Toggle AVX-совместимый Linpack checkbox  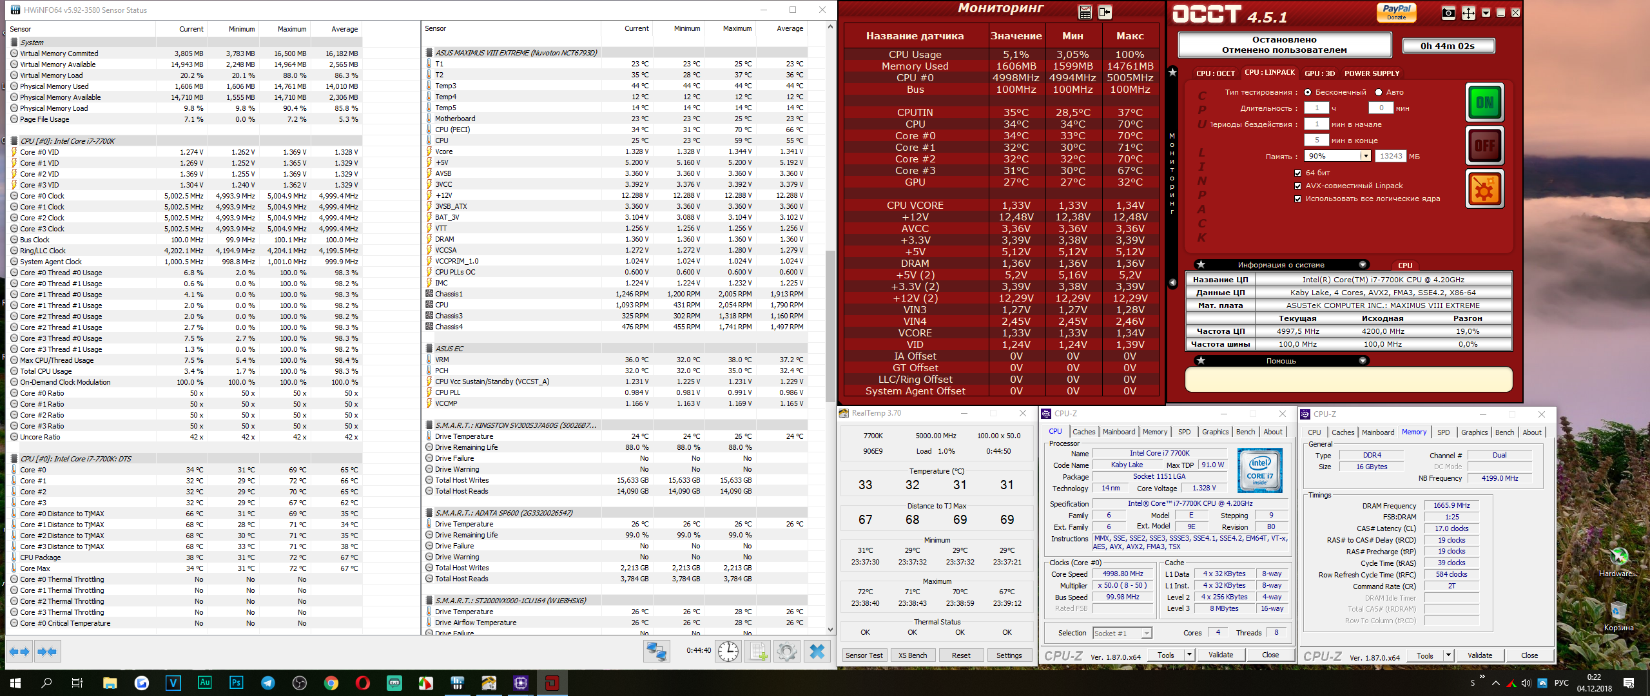[1297, 186]
